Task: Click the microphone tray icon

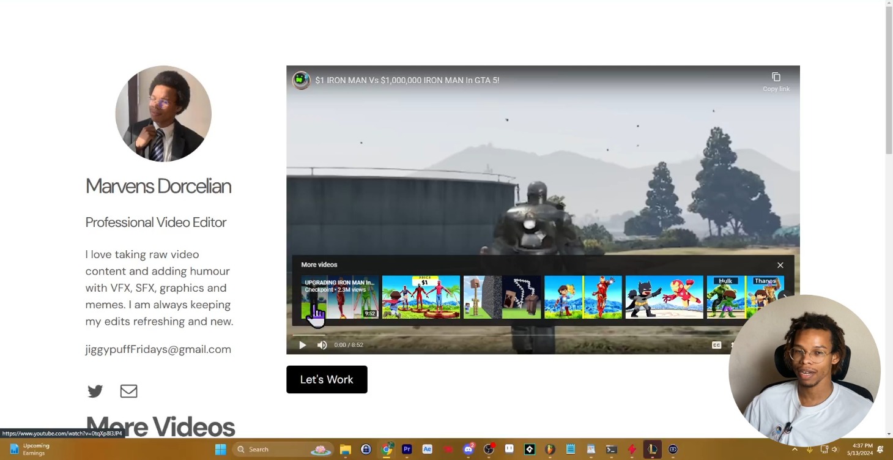Action: [x=809, y=449]
